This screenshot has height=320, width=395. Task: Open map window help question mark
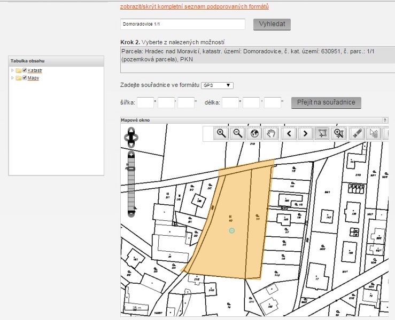pos(384,121)
